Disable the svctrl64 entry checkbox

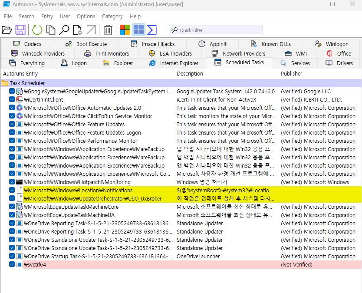(12, 264)
